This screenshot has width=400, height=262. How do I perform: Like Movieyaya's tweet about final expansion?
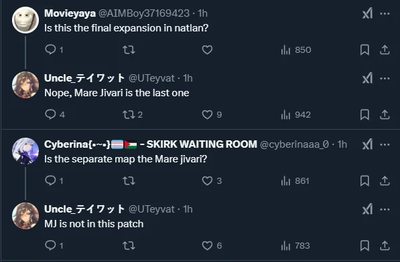(x=207, y=49)
